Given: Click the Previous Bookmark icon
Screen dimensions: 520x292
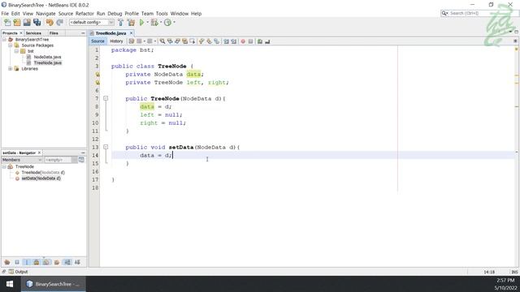Looking at the screenshot, I should [201, 41].
